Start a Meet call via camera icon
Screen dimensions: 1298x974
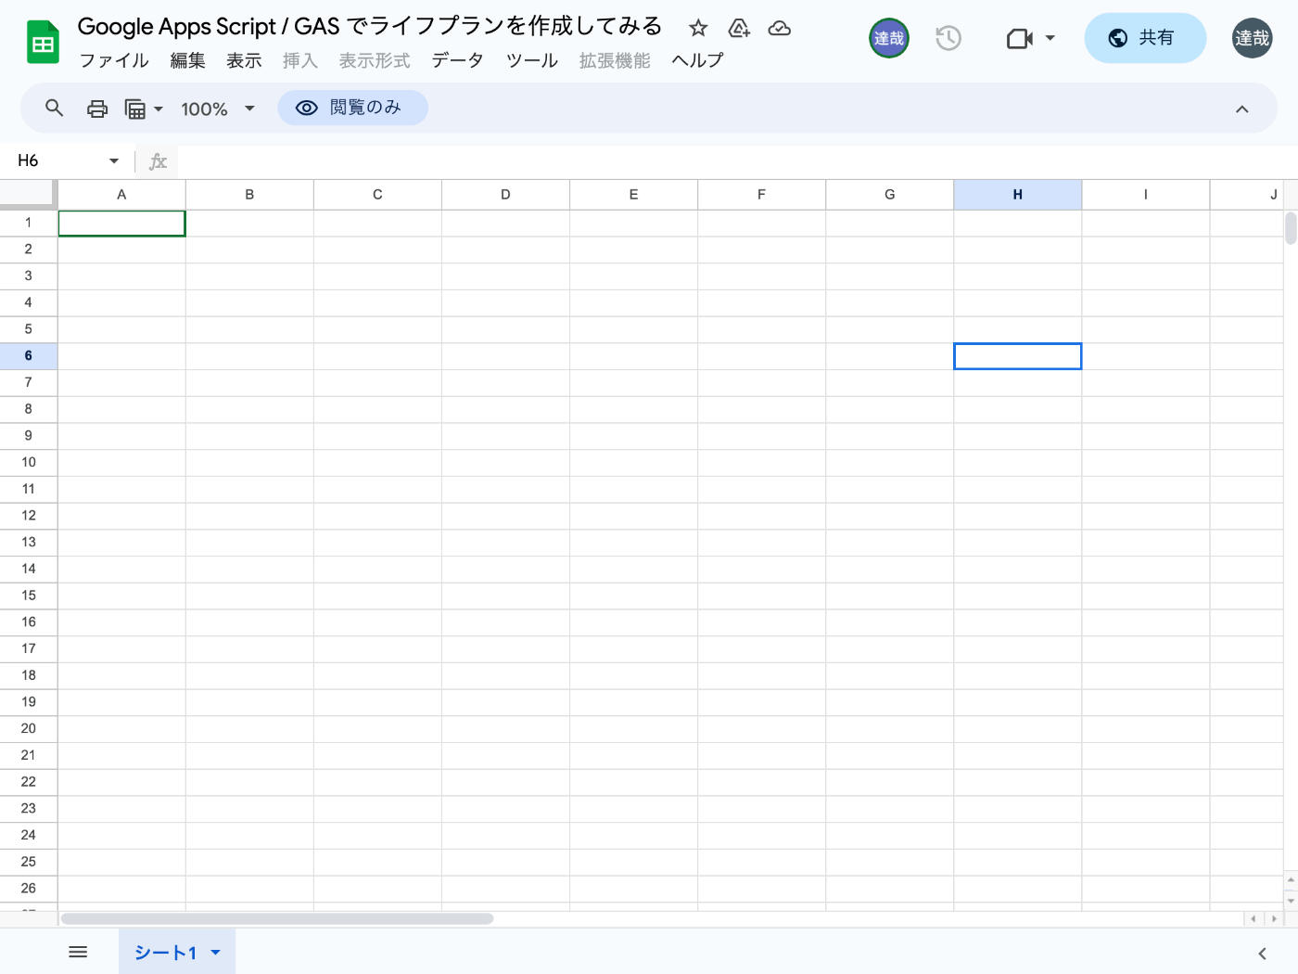point(1020,38)
